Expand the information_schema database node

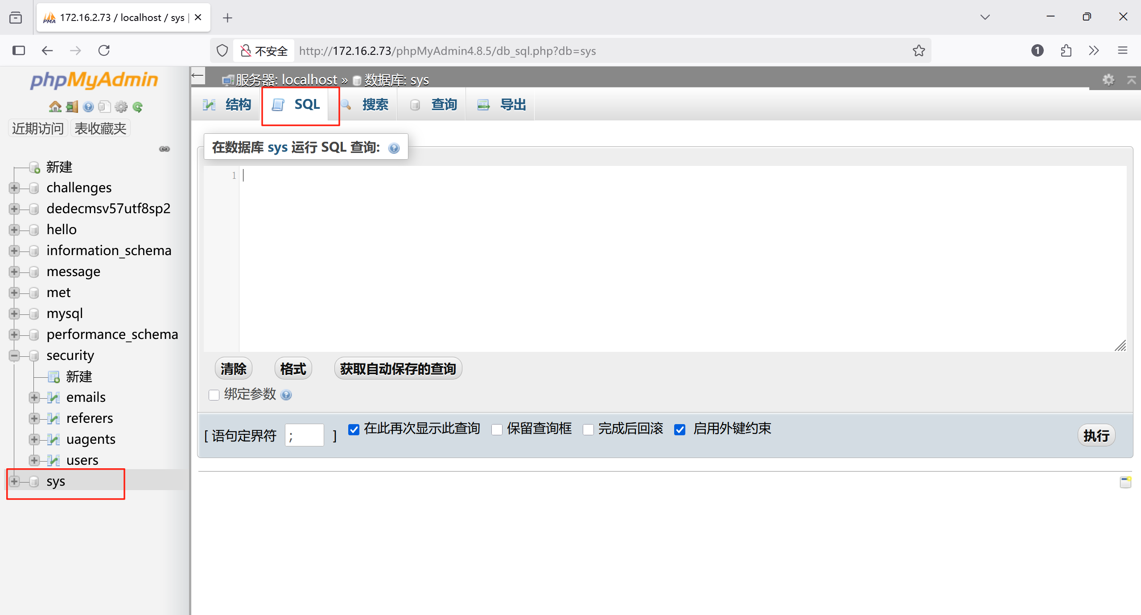[x=14, y=251]
